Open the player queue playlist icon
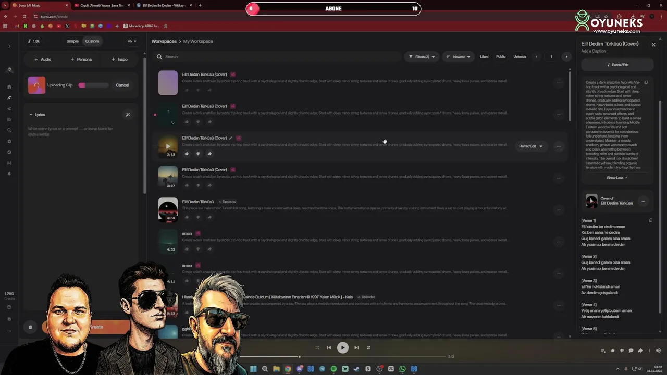The height and width of the screenshot is (375, 667). tap(603, 351)
